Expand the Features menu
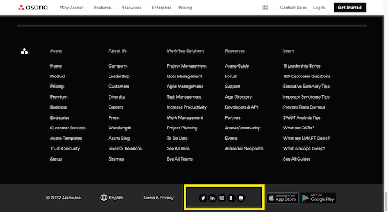Viewport: 388px width, 212px height. pos(104,8)
